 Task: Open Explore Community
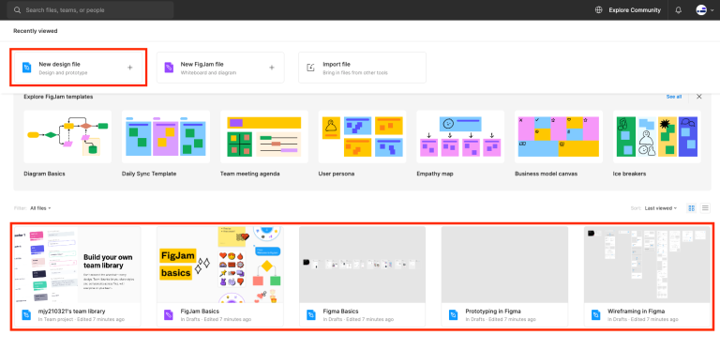[x=635, y=10]
